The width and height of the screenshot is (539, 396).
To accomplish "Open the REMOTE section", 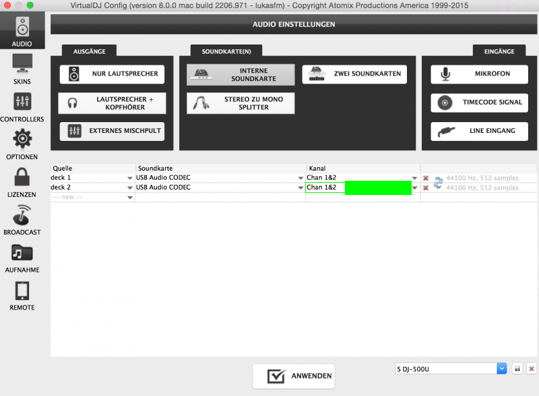I will click(x=22, y=296).
